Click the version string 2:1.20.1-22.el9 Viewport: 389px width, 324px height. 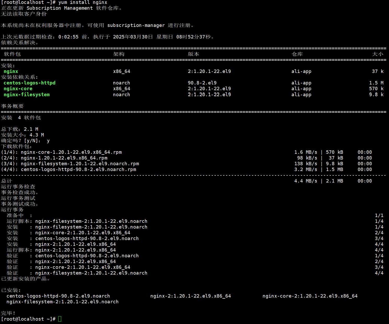coord(209,71)
